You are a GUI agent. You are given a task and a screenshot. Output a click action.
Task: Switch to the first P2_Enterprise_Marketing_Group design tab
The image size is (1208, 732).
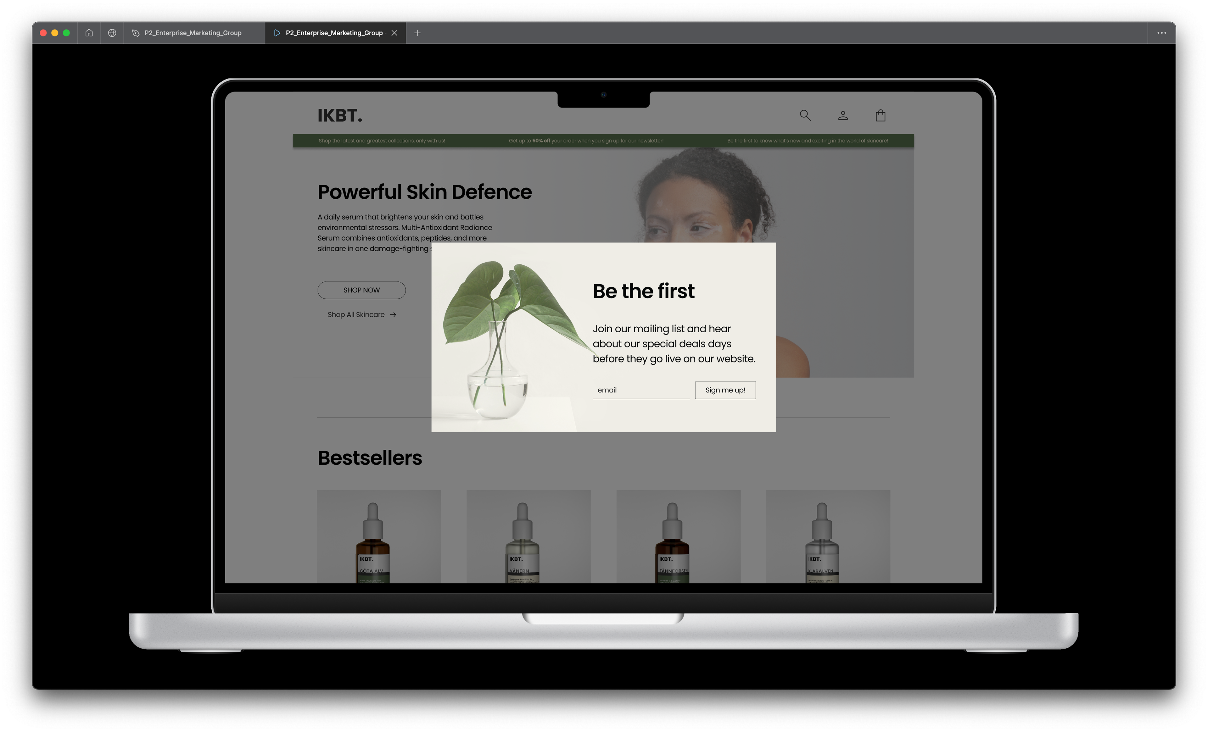(193, 33)
